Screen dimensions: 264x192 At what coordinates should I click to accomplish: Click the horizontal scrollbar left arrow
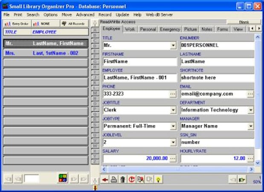click(x=104, y=169)
